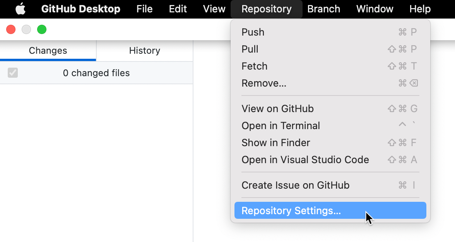
Task: Open the Branch menu
Action: pos(324,9)
